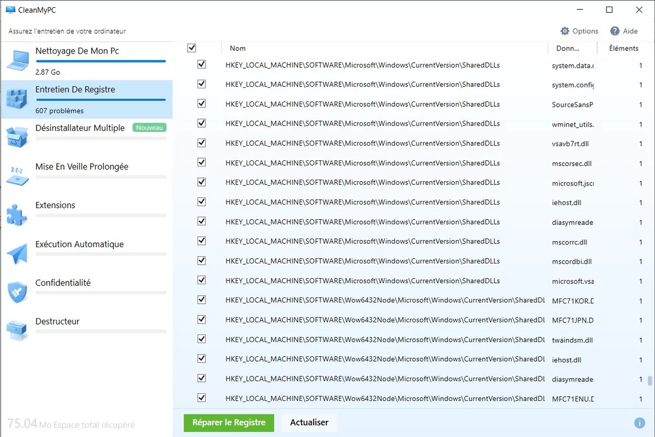Click the Aide question mark icon
This screenshot has height=437, width=655.
coord(615,31)
